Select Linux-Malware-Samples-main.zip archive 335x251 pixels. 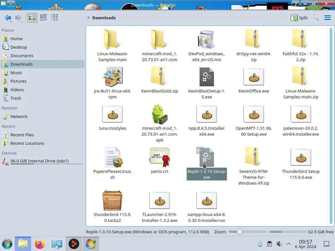(301, 76)
